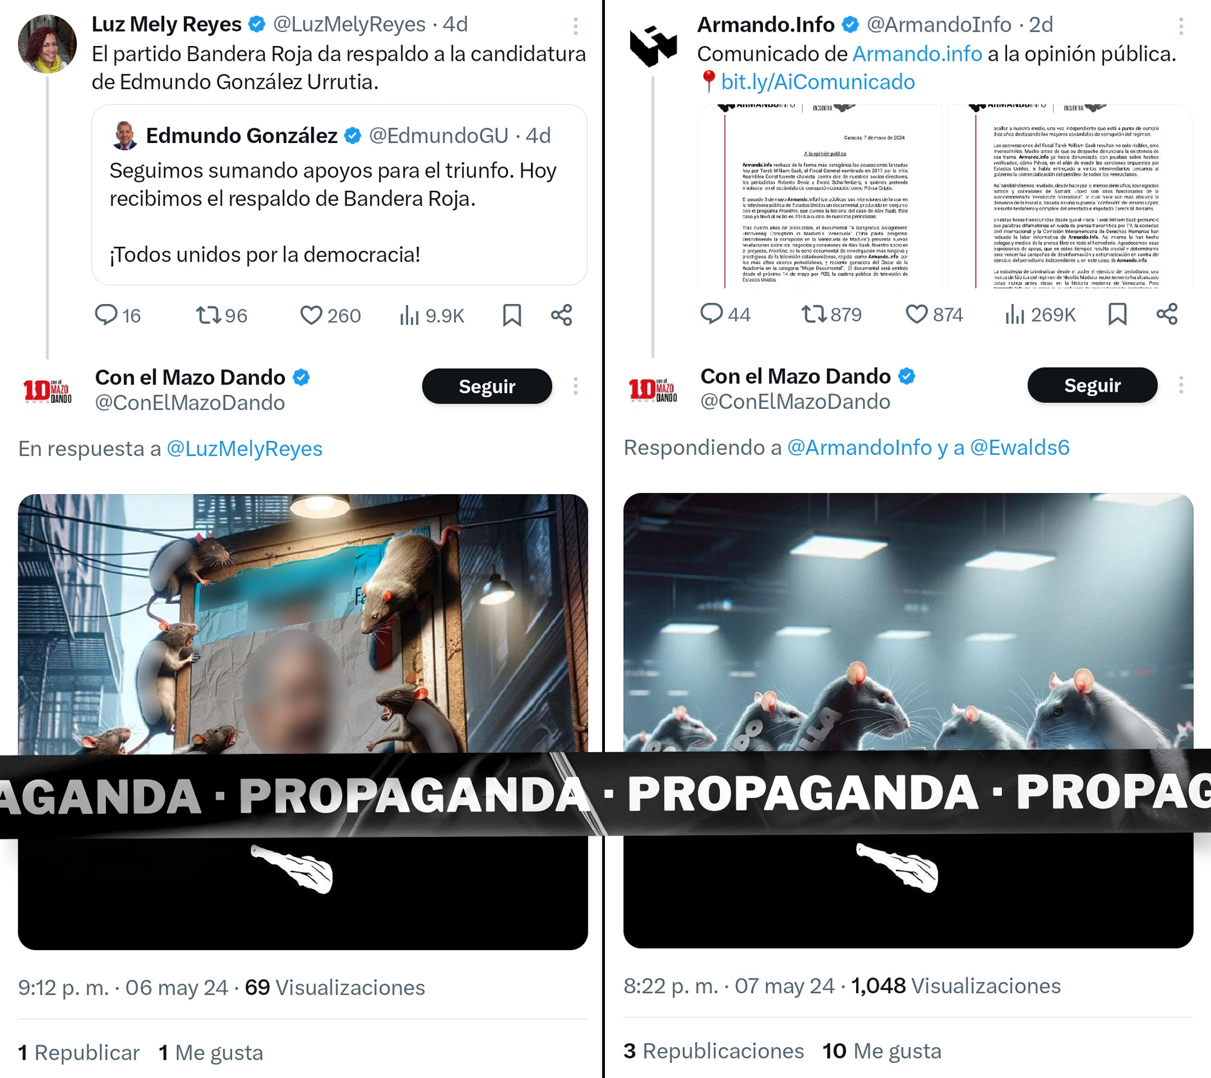
Task: Click retweet icon showing 879
Action: [813, 314]
